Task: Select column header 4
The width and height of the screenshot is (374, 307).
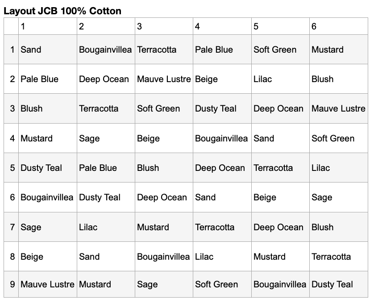Action: pyautogui.click(x=222, y=26)
